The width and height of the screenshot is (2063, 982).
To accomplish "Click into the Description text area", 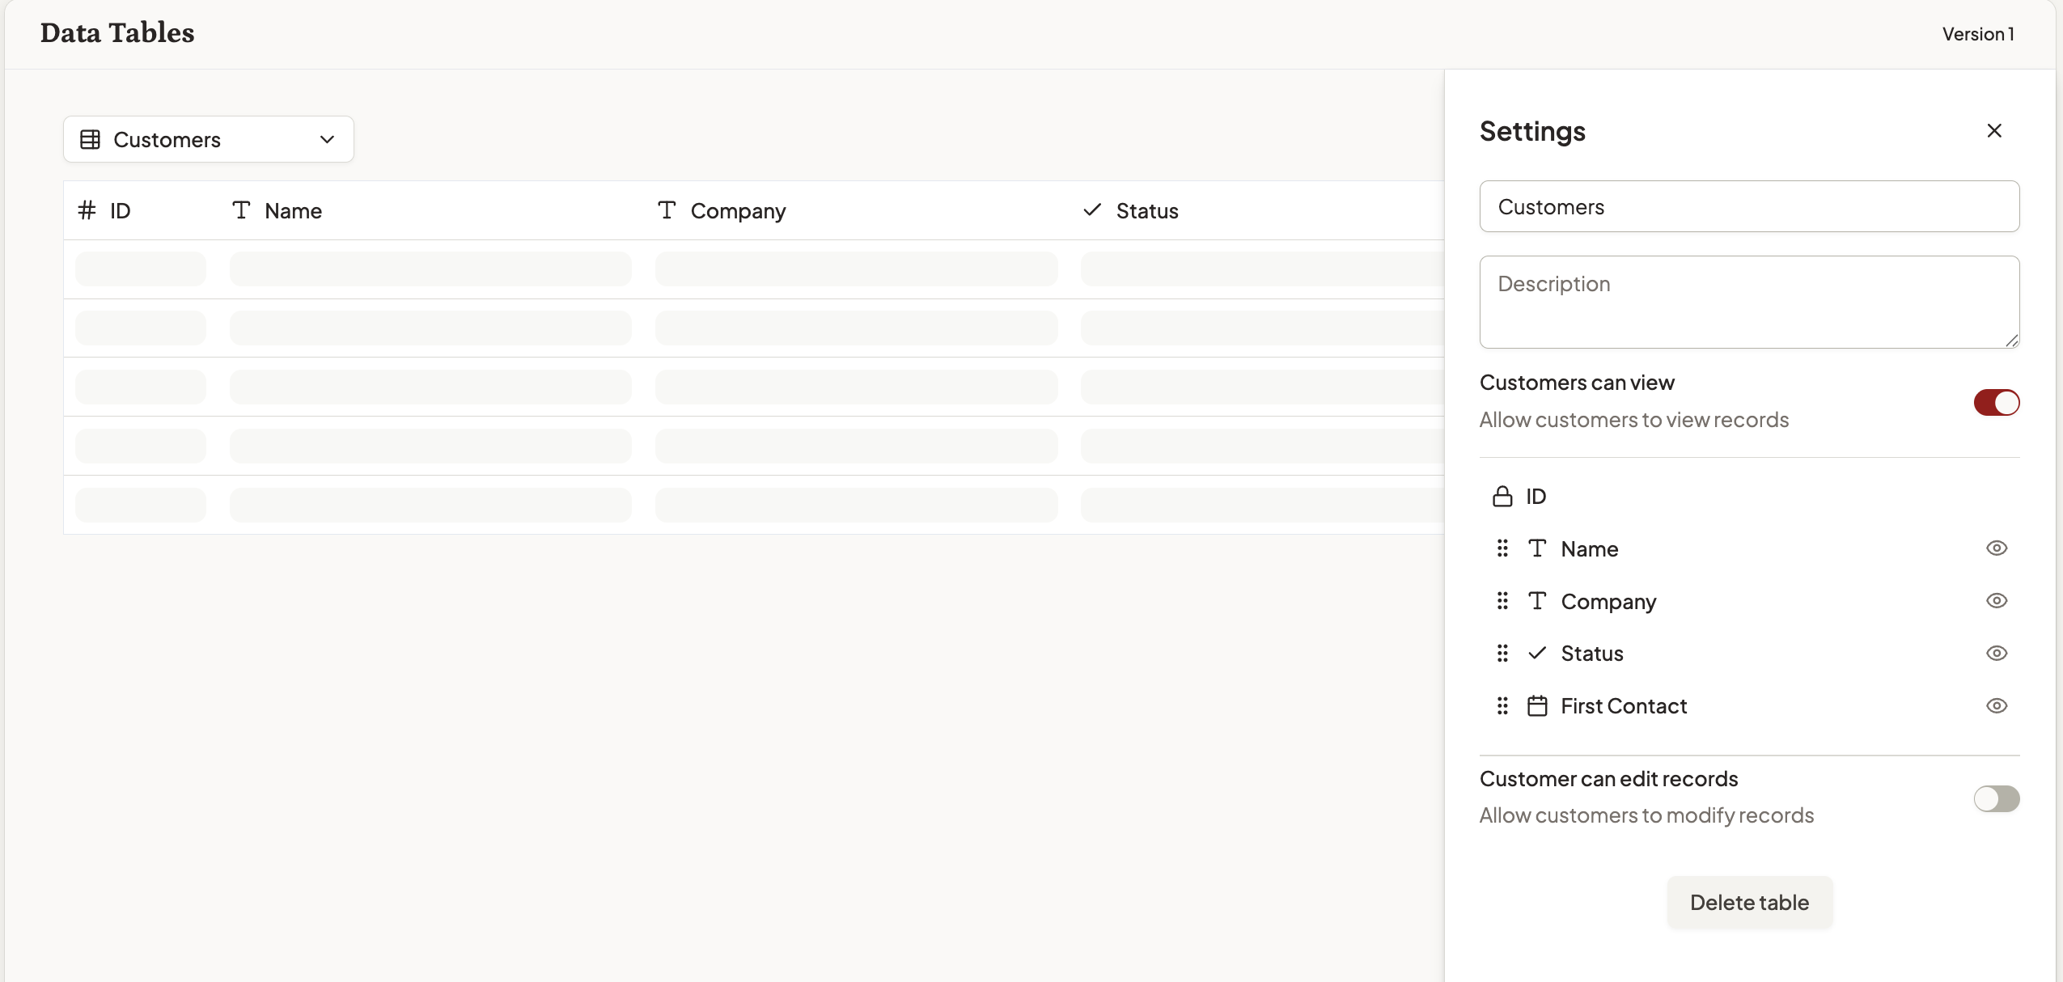I will click(1749, 302).
